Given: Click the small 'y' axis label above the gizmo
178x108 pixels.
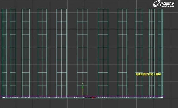Looking at the screenshot, I should pos(82,83).
